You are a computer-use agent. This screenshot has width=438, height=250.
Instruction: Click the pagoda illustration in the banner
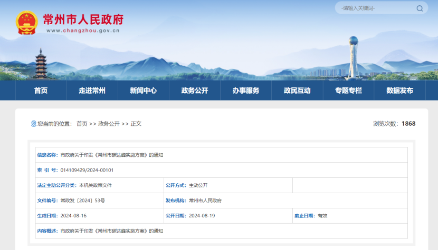pos(41,63)
